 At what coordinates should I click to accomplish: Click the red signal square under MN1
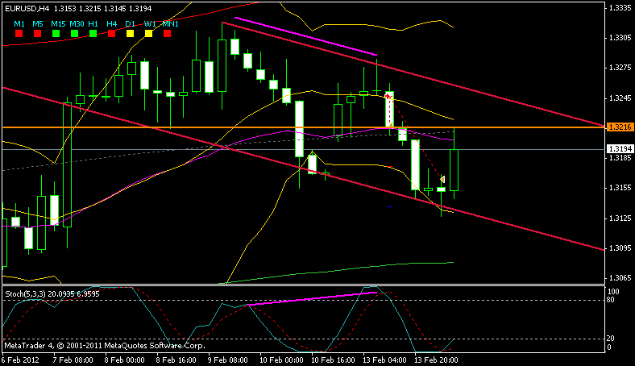tap(168, 34)
